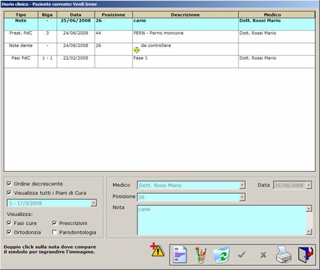320x270 pixels.
Task: Click the paintbrushes cup icon
Action: click(x=201, y=255)
